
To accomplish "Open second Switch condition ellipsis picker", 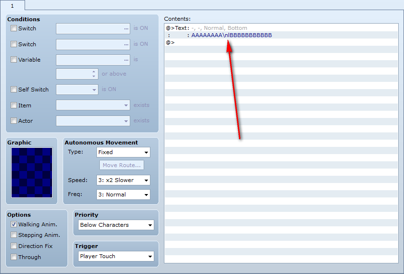I will [126, 44].
